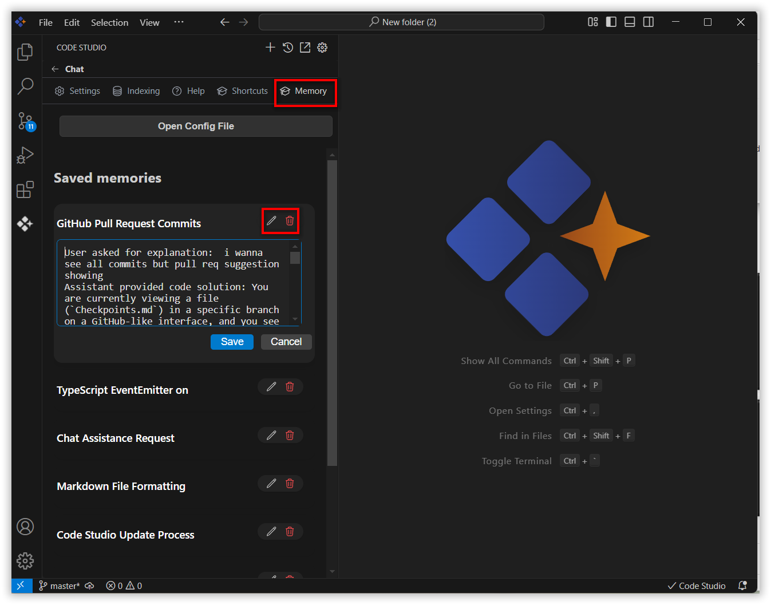Expand the overflow menu ellipsis
Screen dimensions: 771x605
pos(179,22)
